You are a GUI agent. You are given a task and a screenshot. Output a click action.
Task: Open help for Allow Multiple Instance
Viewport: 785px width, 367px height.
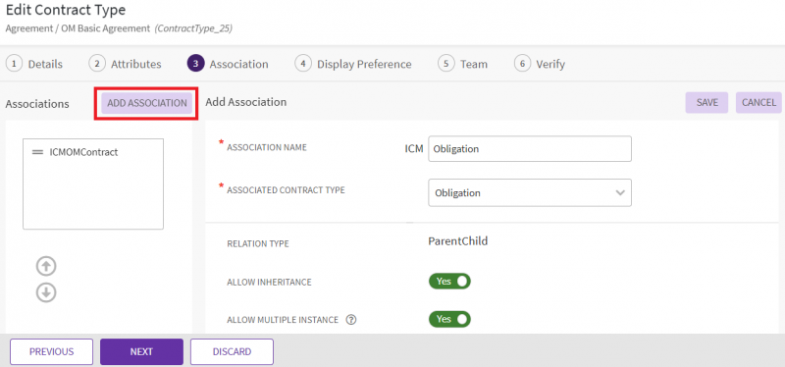coord(351,320)
